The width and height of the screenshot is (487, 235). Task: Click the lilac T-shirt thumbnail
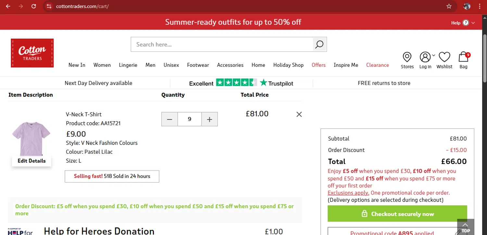click(31, 138)
